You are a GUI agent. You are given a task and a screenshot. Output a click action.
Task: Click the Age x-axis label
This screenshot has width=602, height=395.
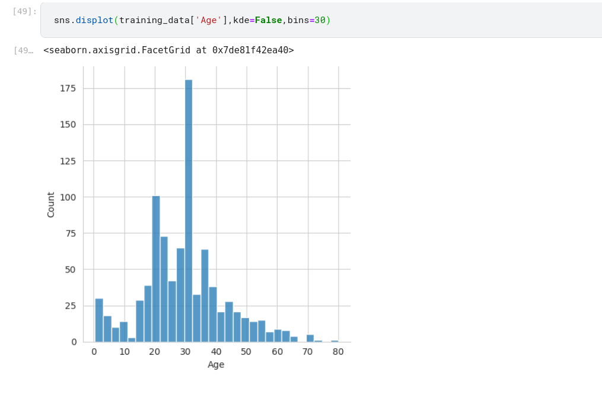tap(216, 365)
